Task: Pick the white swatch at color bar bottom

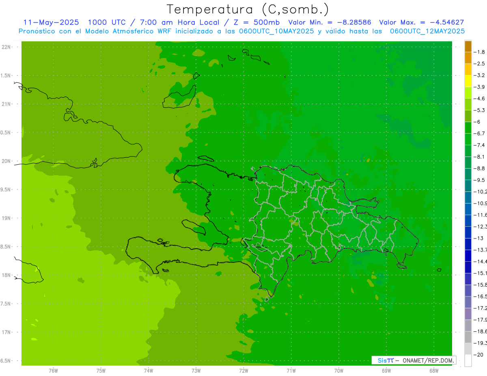Action: tap(468, 361)
